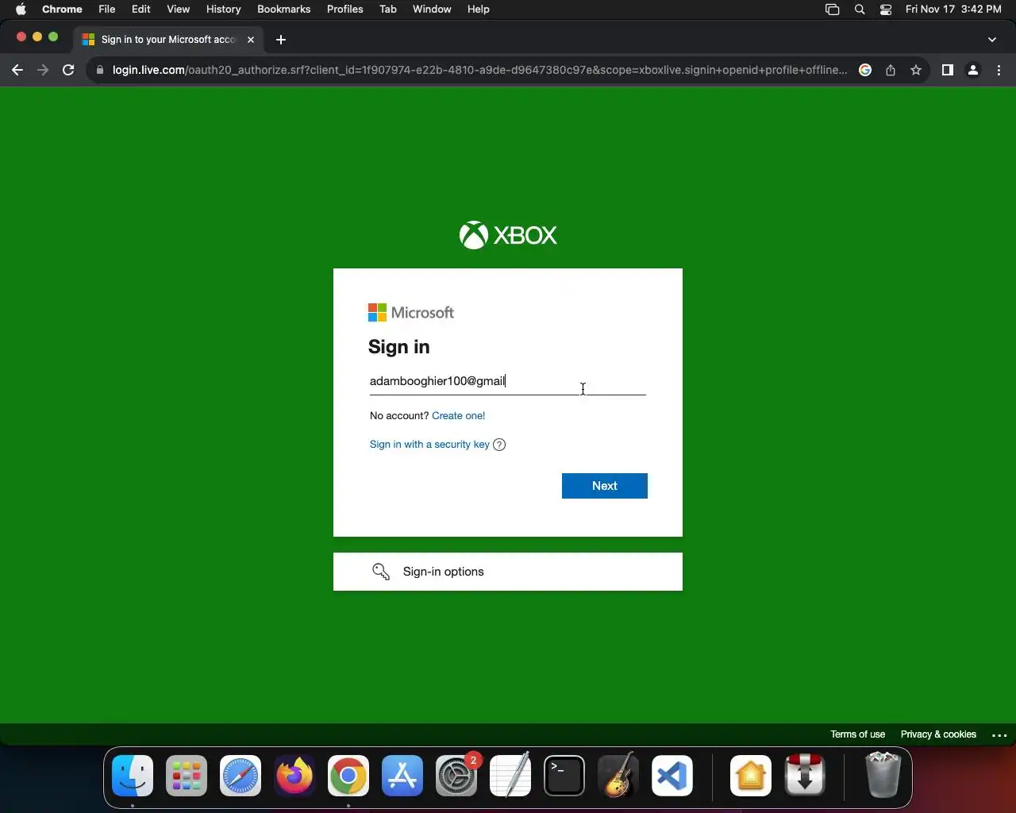Screen dimensions: 1016x813
Task: Open TextEdit from the Dock
Action: pos(510,776)
